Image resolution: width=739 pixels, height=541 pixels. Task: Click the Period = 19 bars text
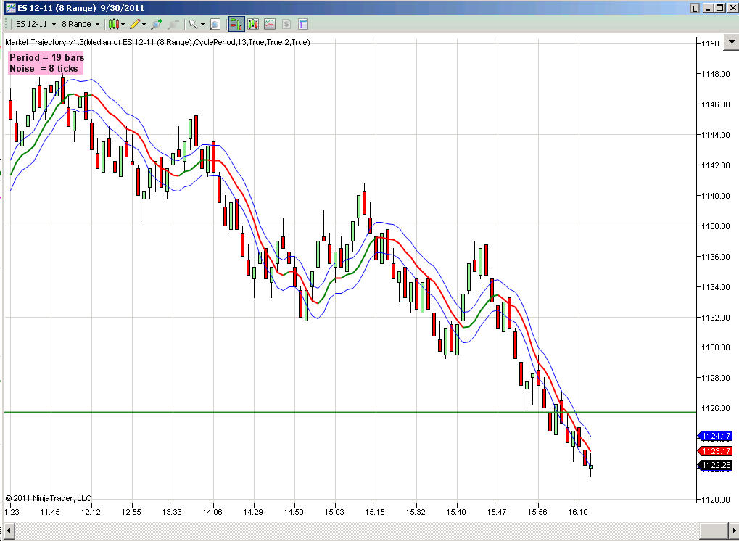coord(46,57)
